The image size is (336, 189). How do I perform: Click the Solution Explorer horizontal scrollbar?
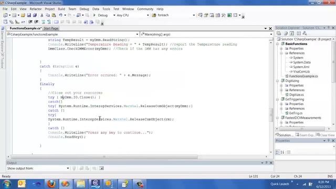click(x=302, y=129)
